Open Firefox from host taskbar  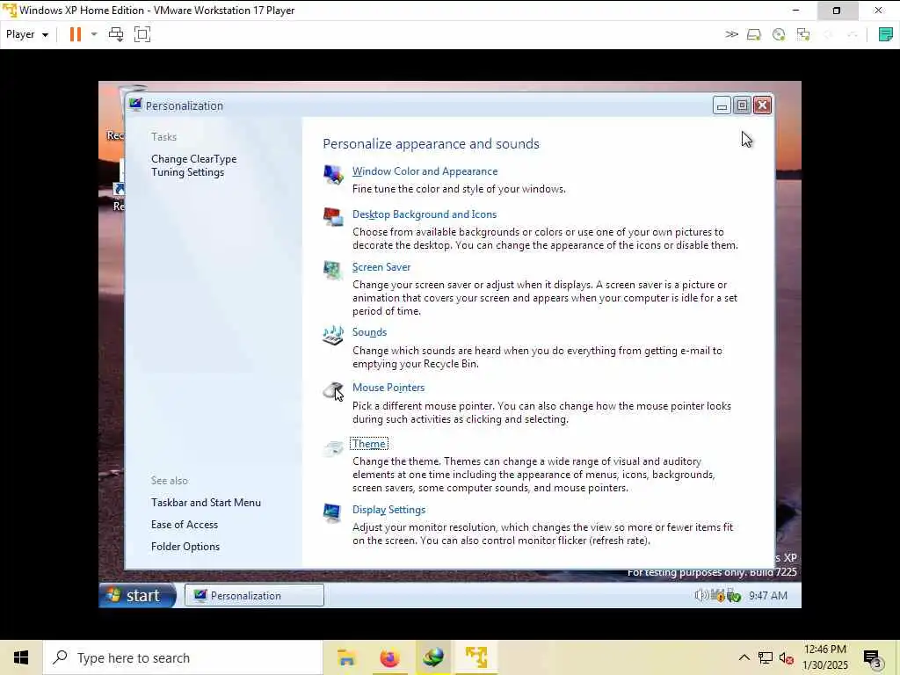[389, 657]
